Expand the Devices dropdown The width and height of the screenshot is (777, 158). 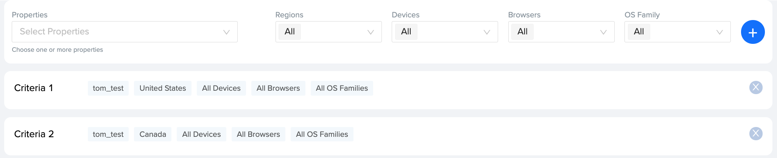(x=445, y=32)
